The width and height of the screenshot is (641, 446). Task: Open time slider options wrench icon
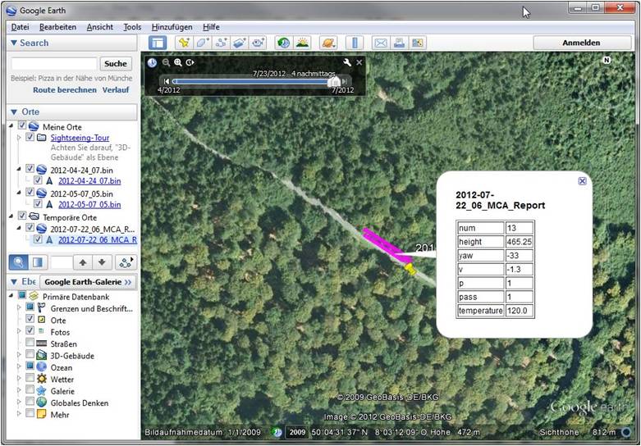point(347,62)
